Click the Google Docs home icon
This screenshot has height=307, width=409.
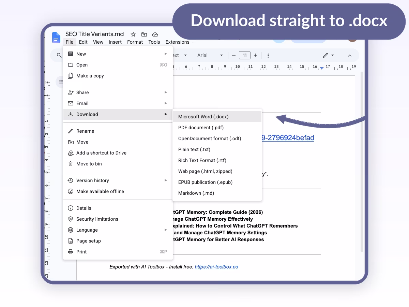(x=56, y=38)
